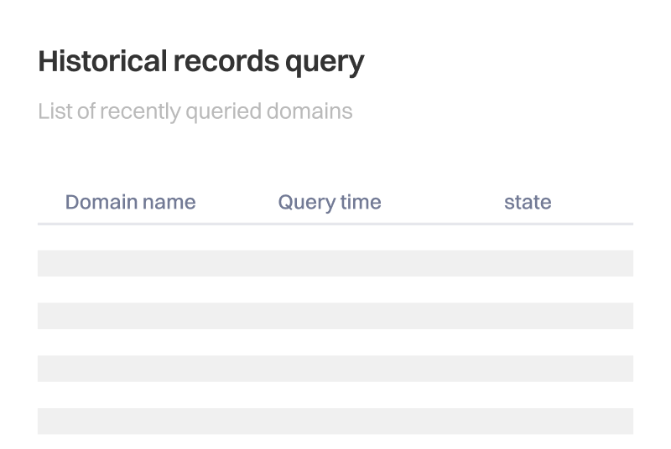Click the bottom placeholder row's Query time cell
This screenshot has width=671, height=449.
coord(330,421)
